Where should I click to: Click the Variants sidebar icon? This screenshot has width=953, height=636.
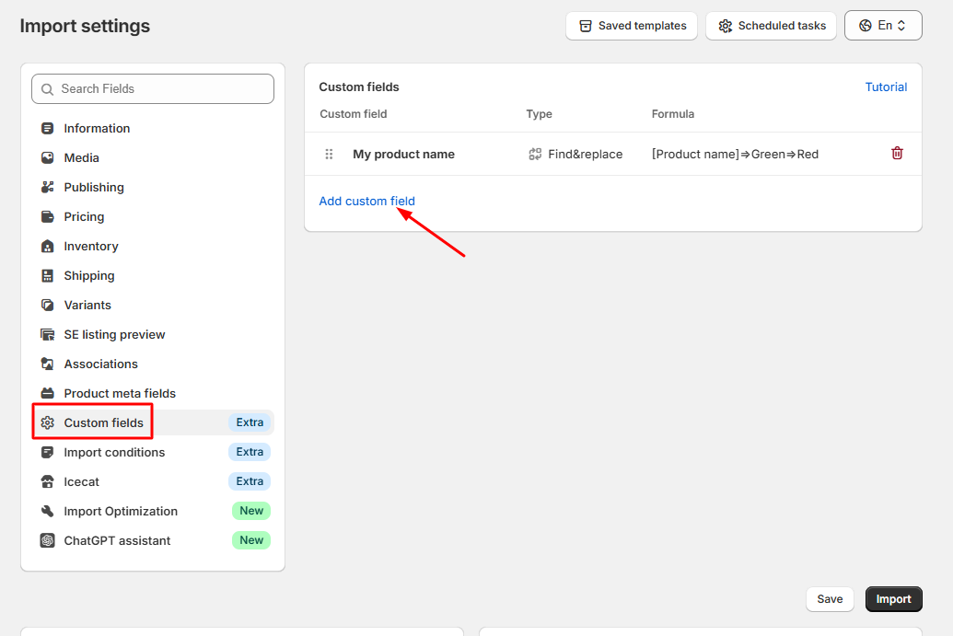[x=47, y=305]
